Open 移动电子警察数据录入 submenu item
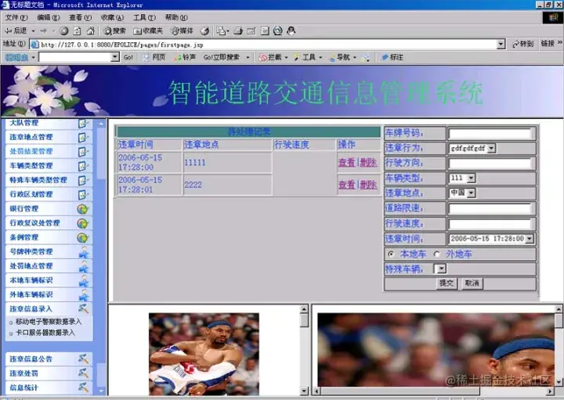The image size is (564, 400). (x=49, y=322)
